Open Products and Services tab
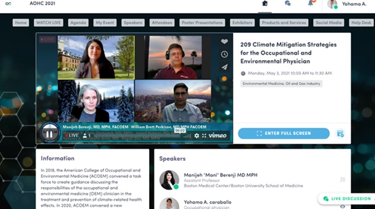The image size is (375, 209). pyautogui.click(x=284, y=23)
